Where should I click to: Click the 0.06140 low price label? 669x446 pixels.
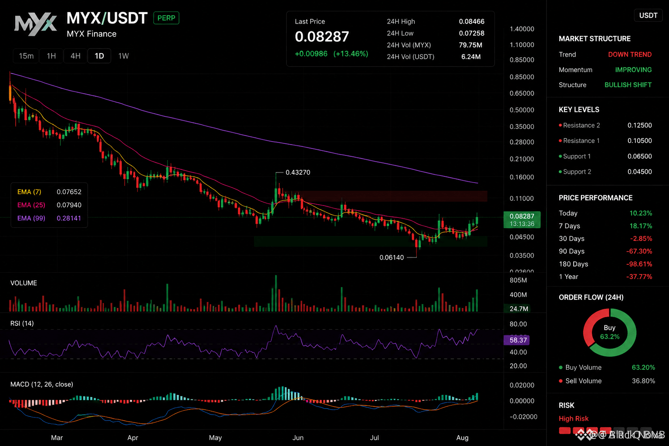(x=392, y=257)
